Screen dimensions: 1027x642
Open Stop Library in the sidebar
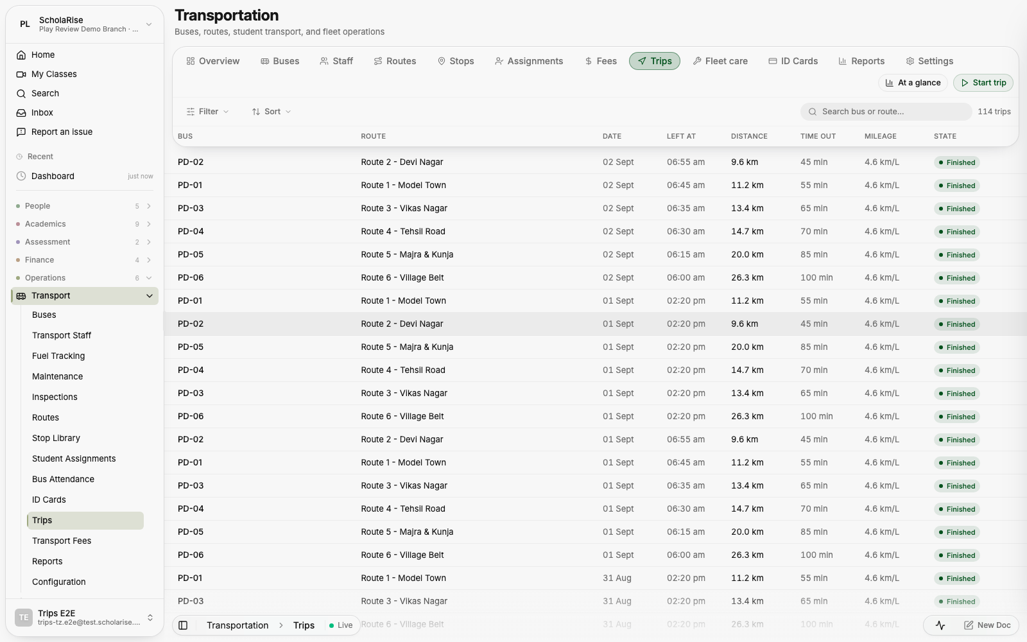click(56, 438)
